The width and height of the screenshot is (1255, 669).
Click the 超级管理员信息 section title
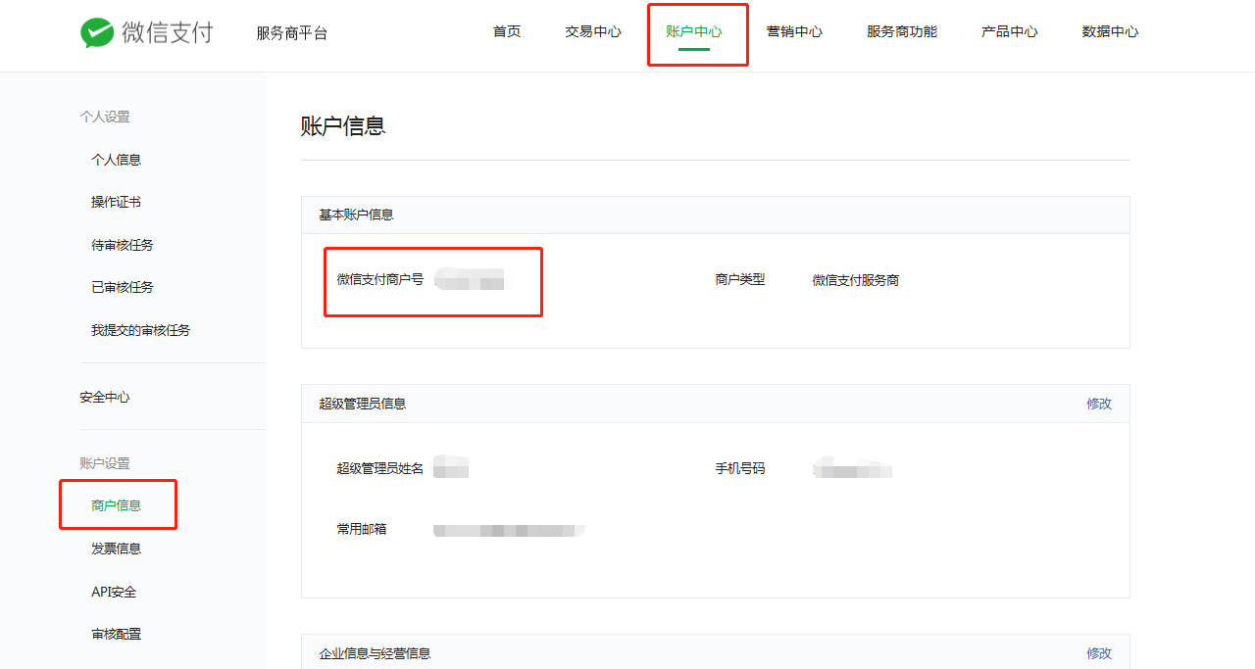click(363, 404)
